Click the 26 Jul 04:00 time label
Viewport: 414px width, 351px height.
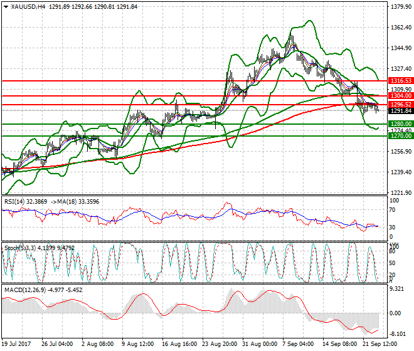57,344
